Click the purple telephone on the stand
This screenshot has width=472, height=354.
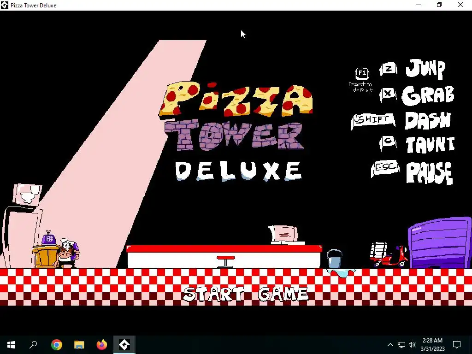coord(50,238)
